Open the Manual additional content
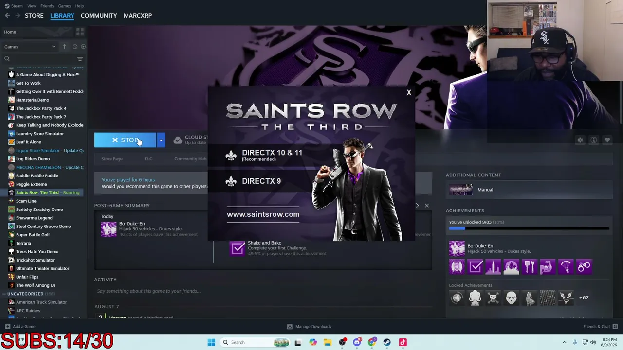 pyautogui.click(x=529, y=190)
